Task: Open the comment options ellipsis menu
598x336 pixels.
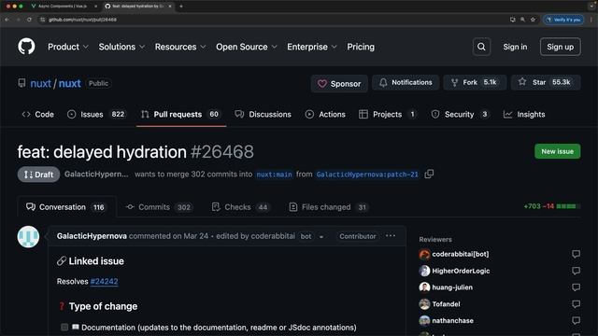Action: tap(391, 236)
